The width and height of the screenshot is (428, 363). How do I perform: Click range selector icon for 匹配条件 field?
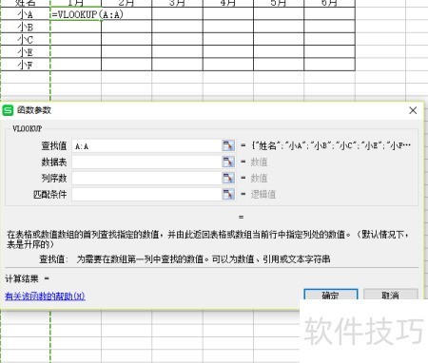tap(228, 194)
